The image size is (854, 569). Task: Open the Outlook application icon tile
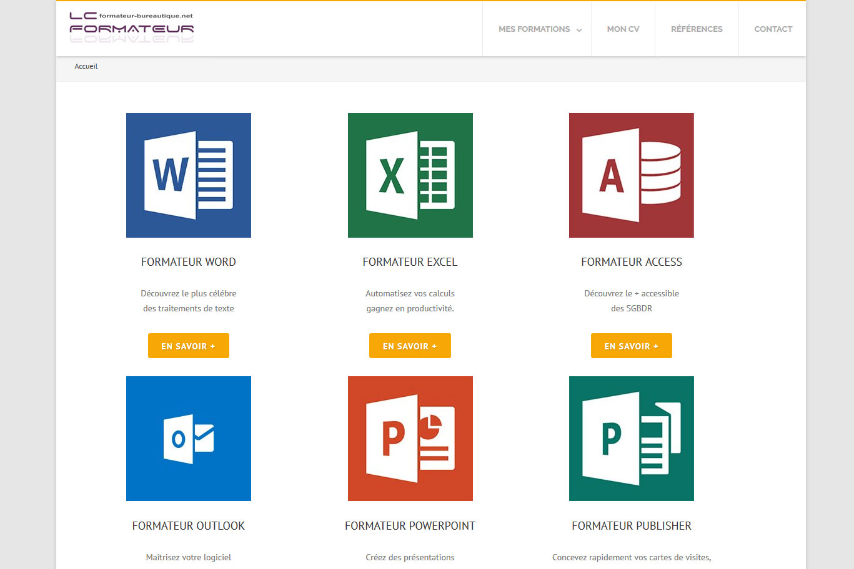point(189,439)
